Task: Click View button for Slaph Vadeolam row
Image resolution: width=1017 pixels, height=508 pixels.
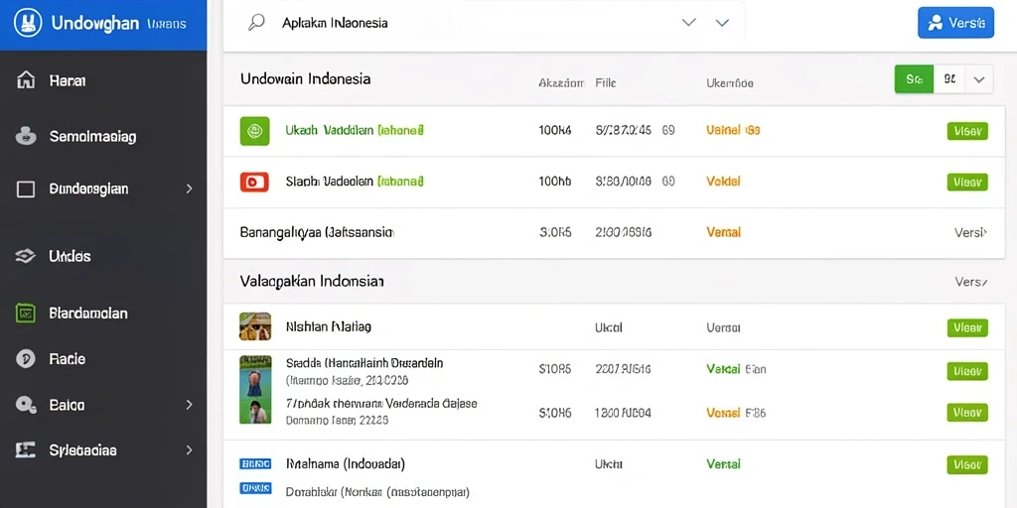Action: (967, 183)
